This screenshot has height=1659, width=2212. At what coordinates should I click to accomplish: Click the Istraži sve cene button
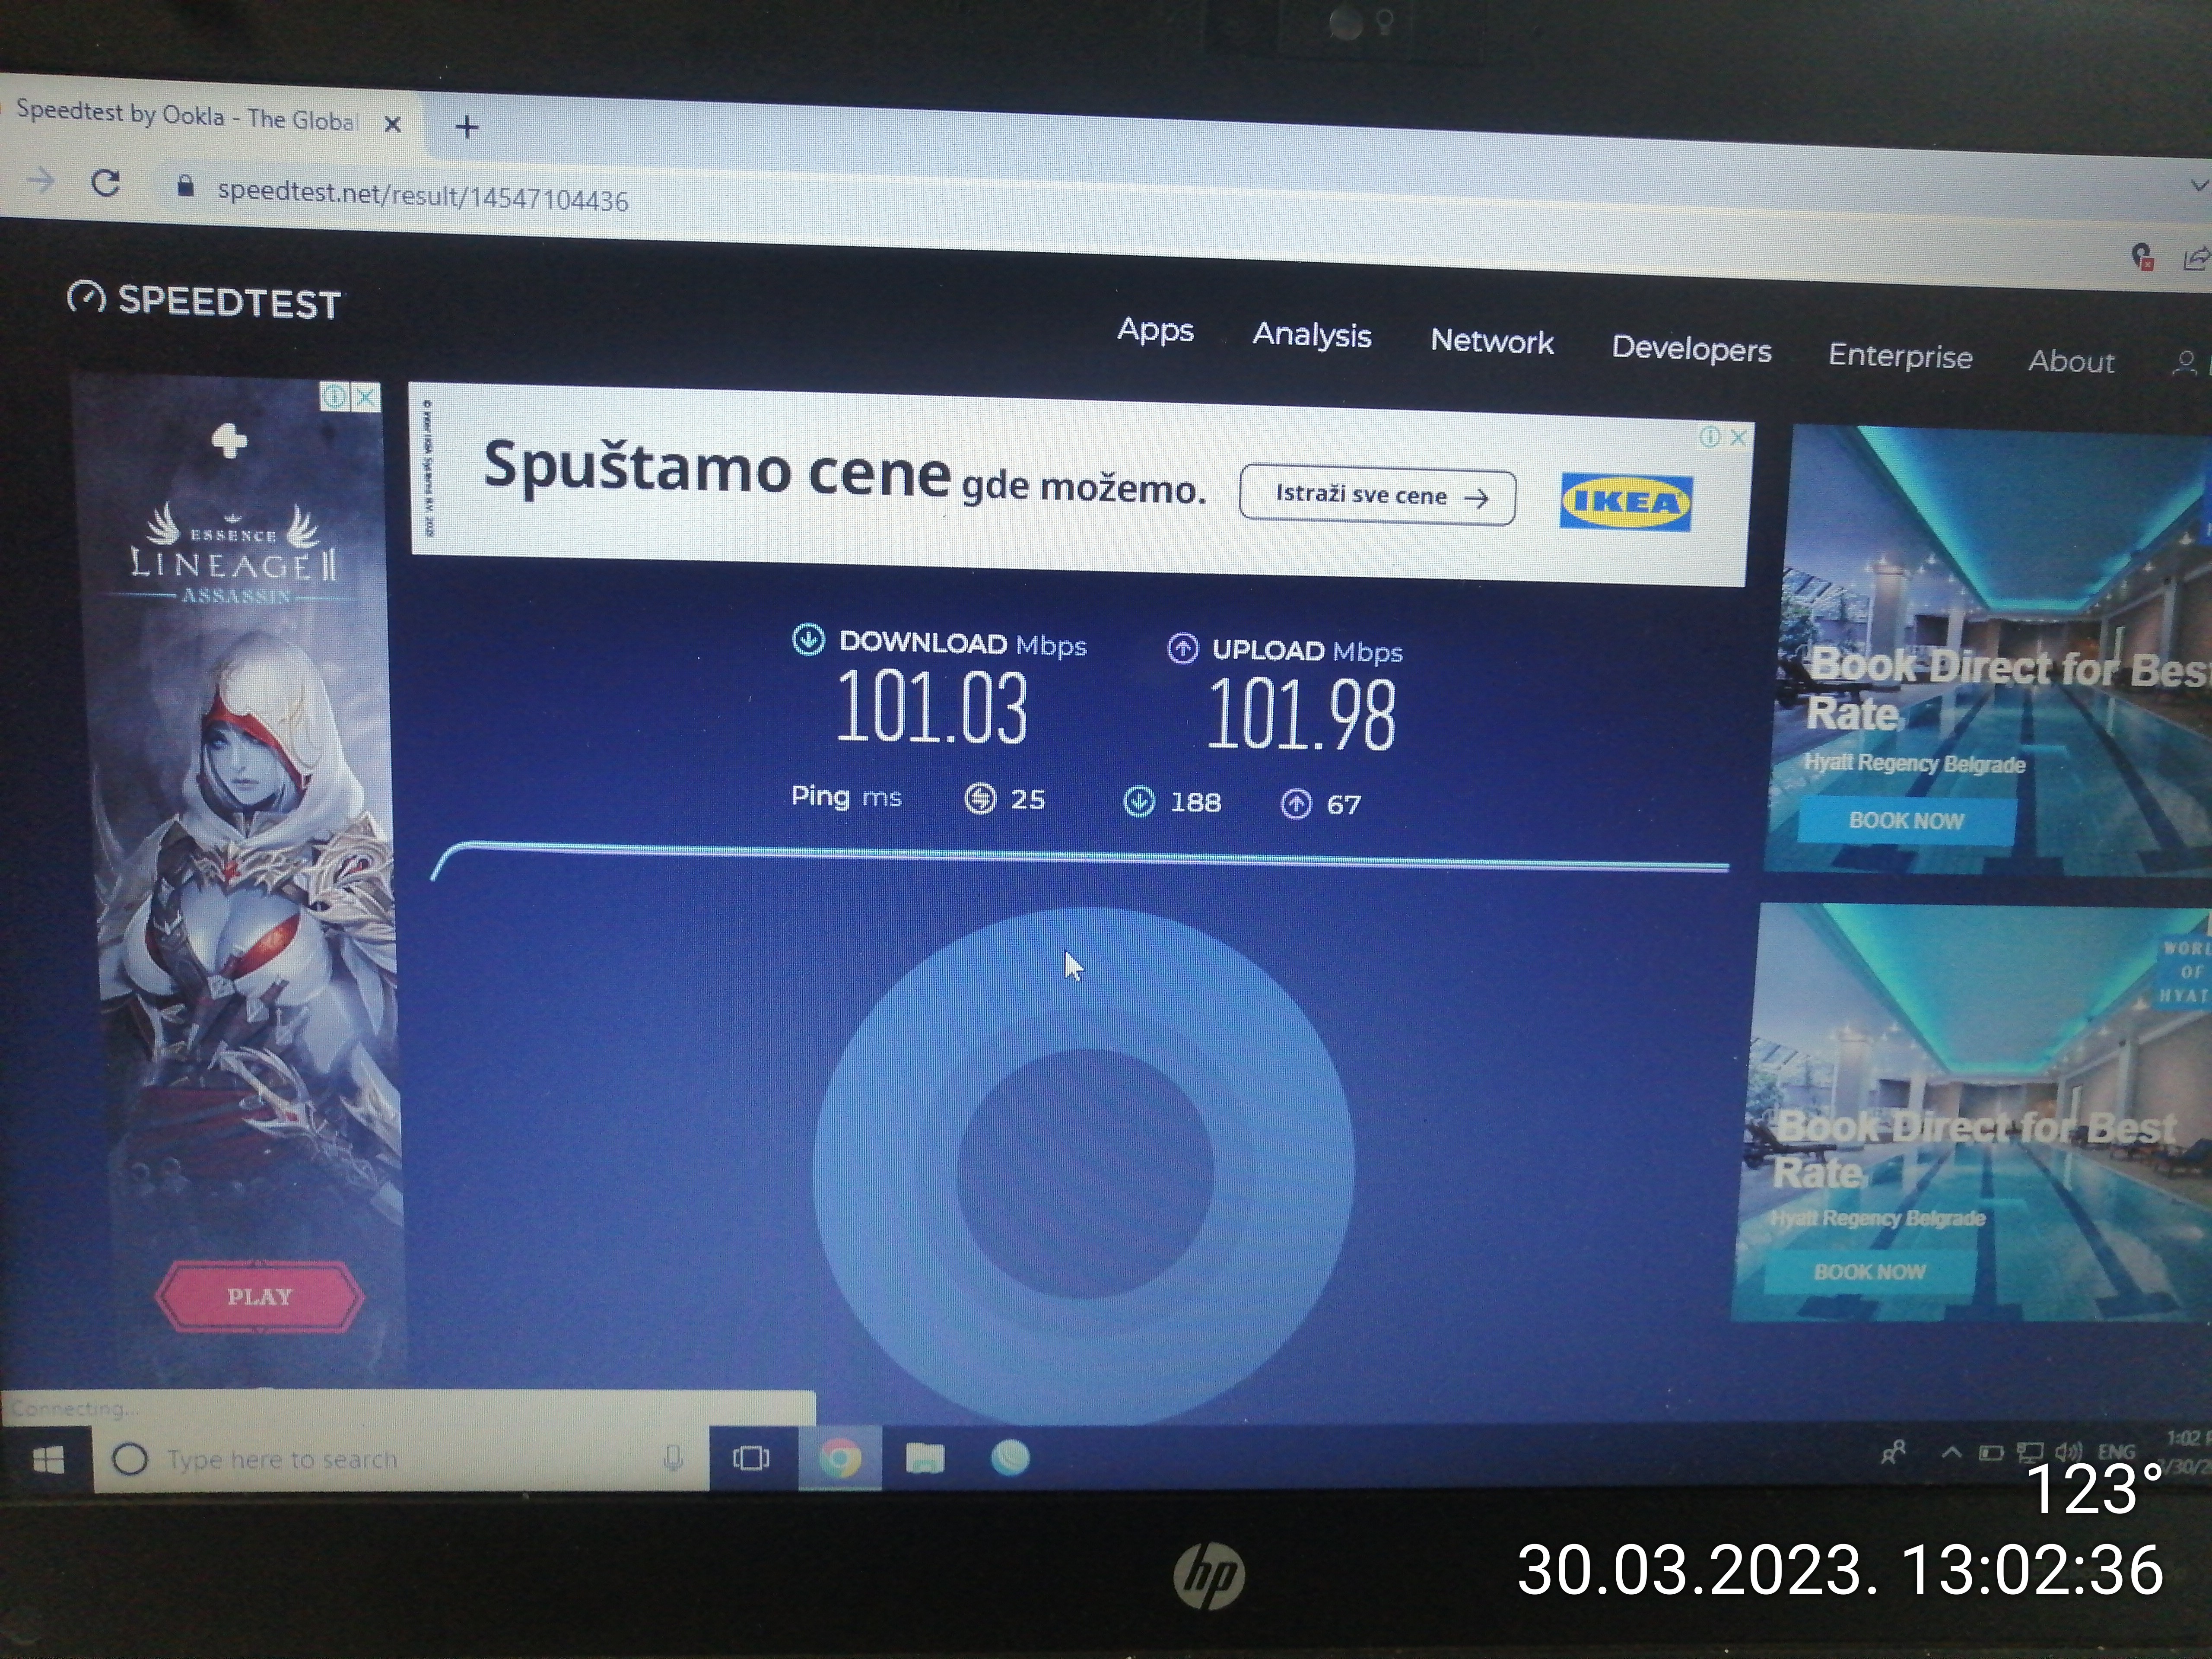1376,496
